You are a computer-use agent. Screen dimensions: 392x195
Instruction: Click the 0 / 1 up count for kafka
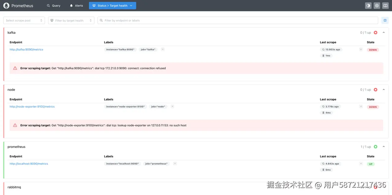(365, 32)
